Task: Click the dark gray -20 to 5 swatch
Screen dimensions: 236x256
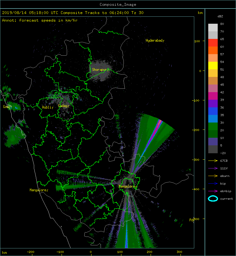Action: 213,149
